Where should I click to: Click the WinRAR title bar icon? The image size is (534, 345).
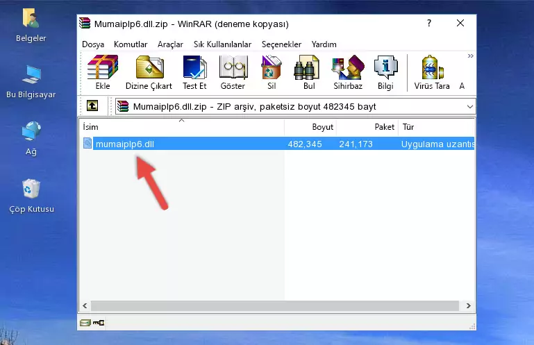(x=85, y=23)
